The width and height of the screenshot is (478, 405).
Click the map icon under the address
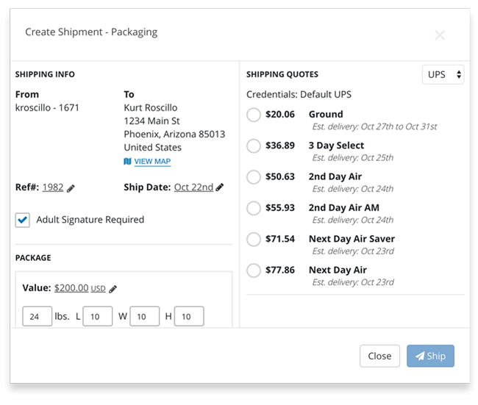coord(128,162)
